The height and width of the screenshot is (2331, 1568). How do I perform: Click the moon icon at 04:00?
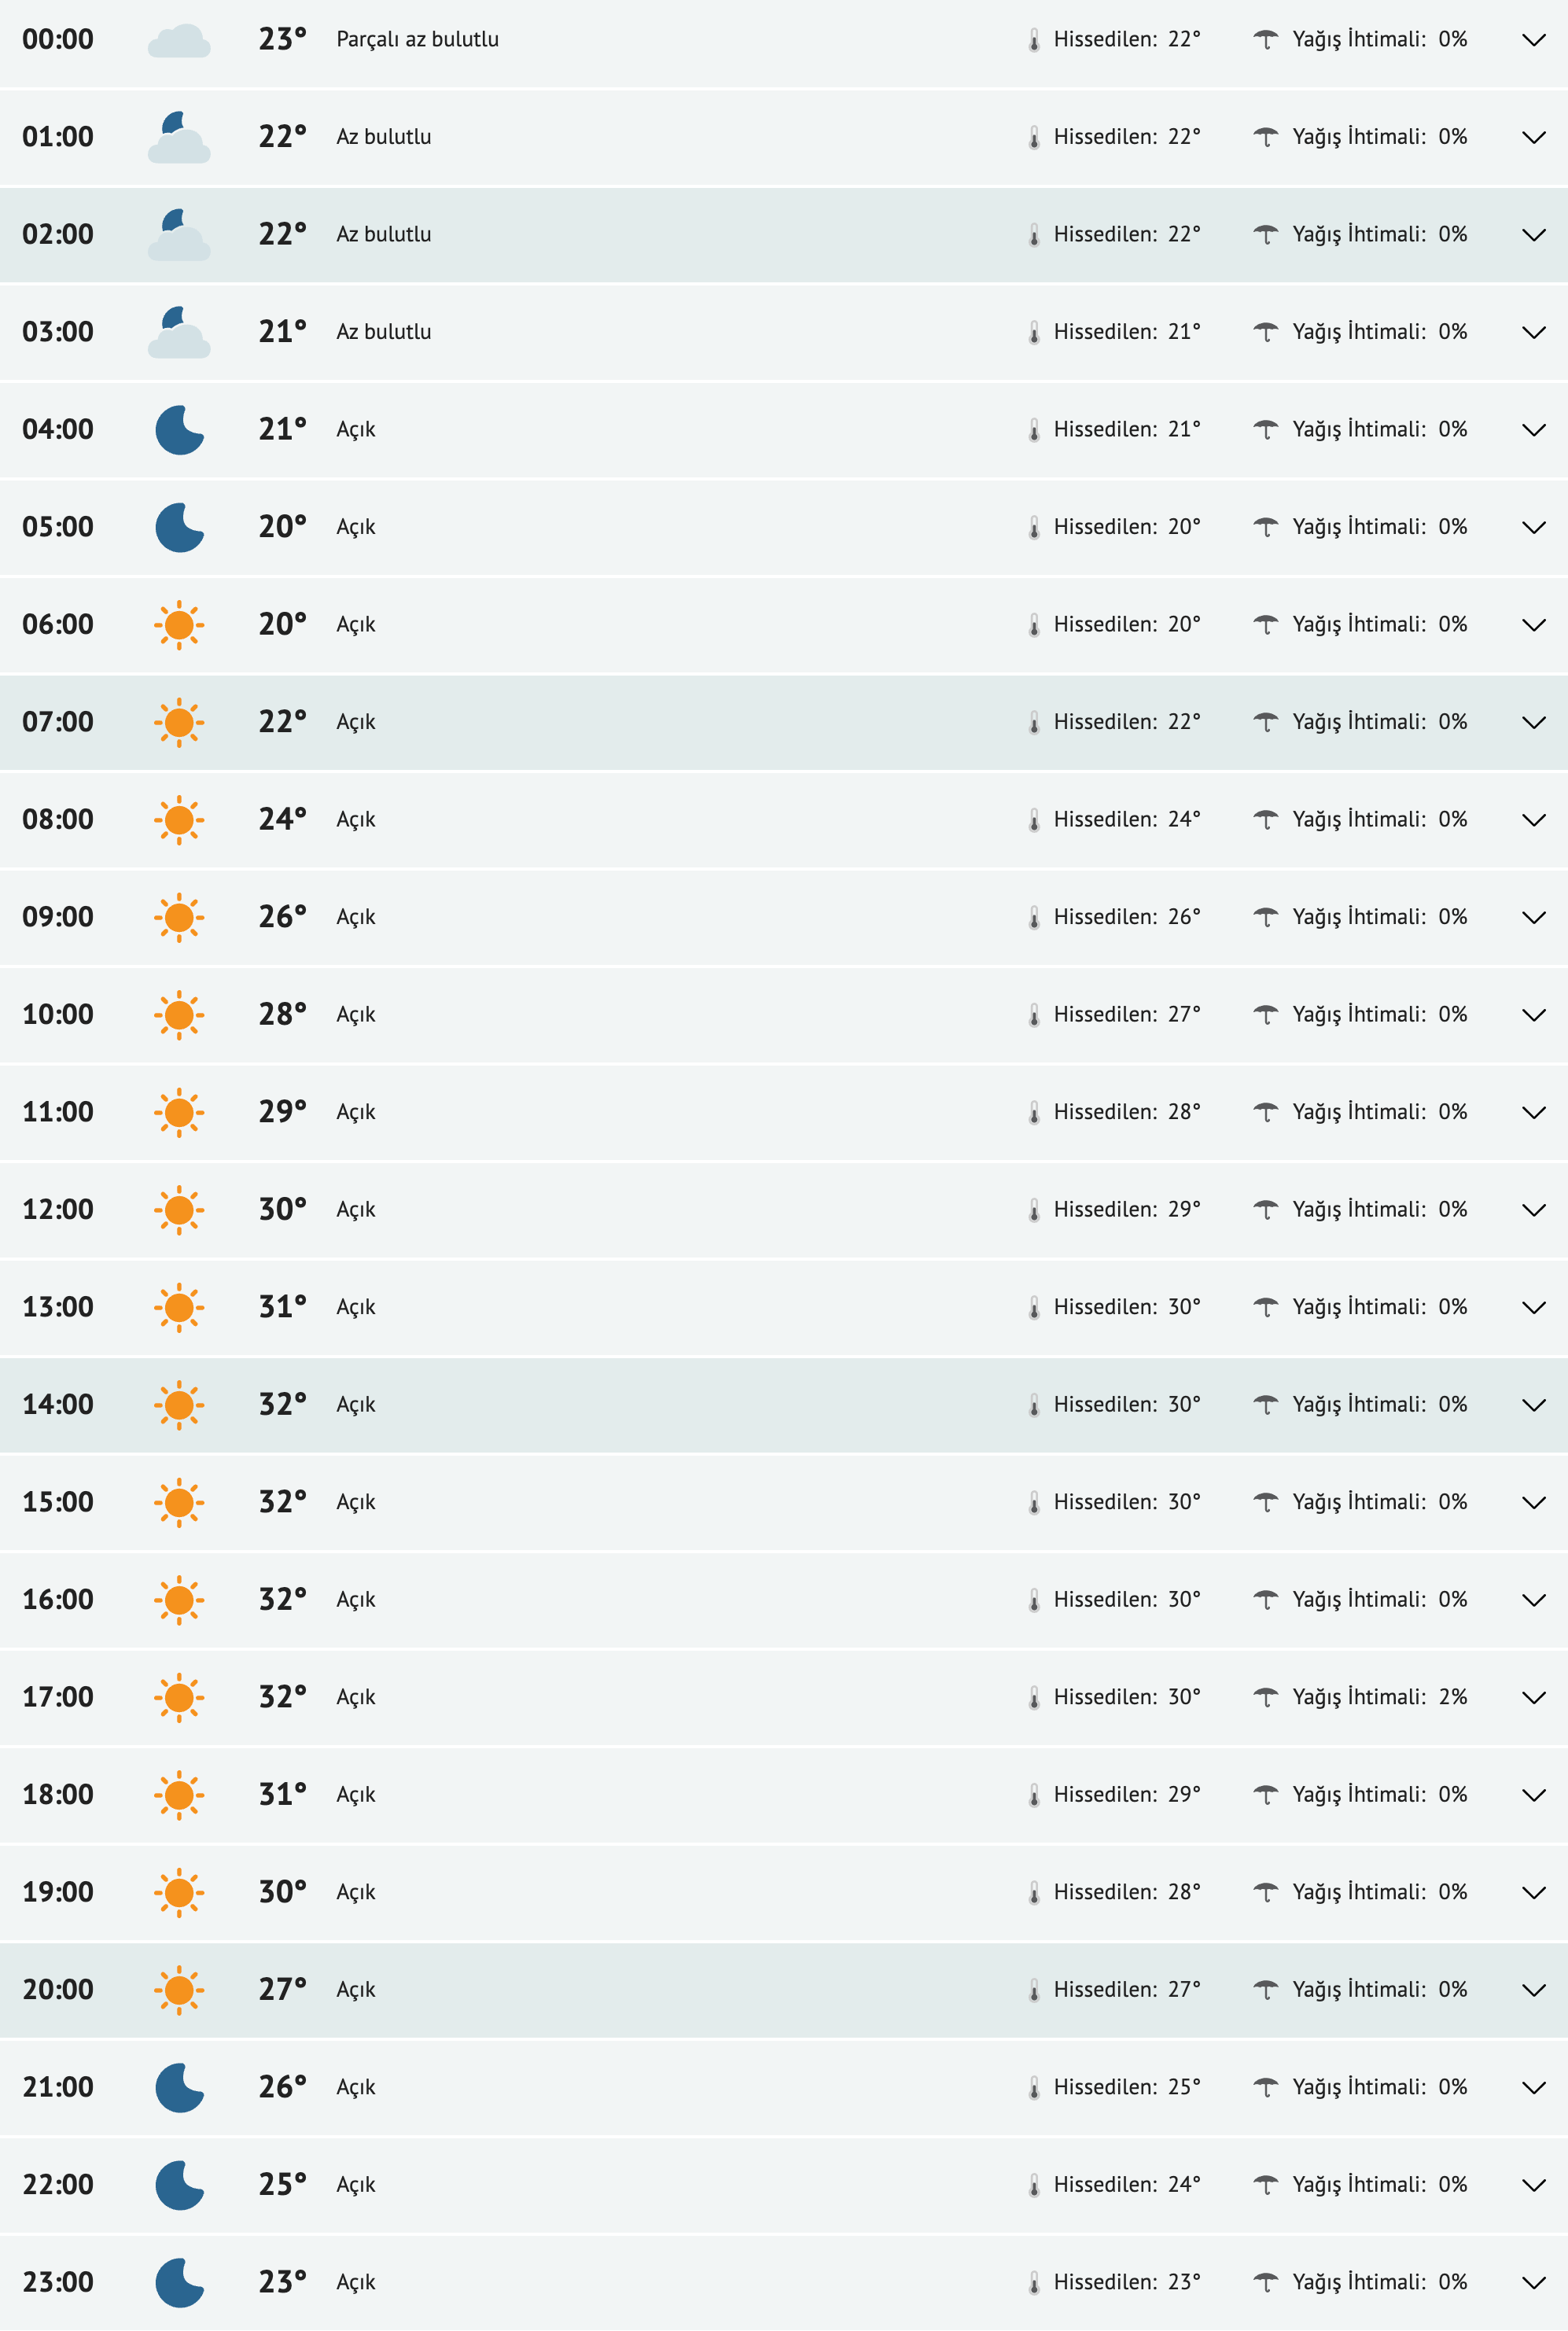coord(179,430)
